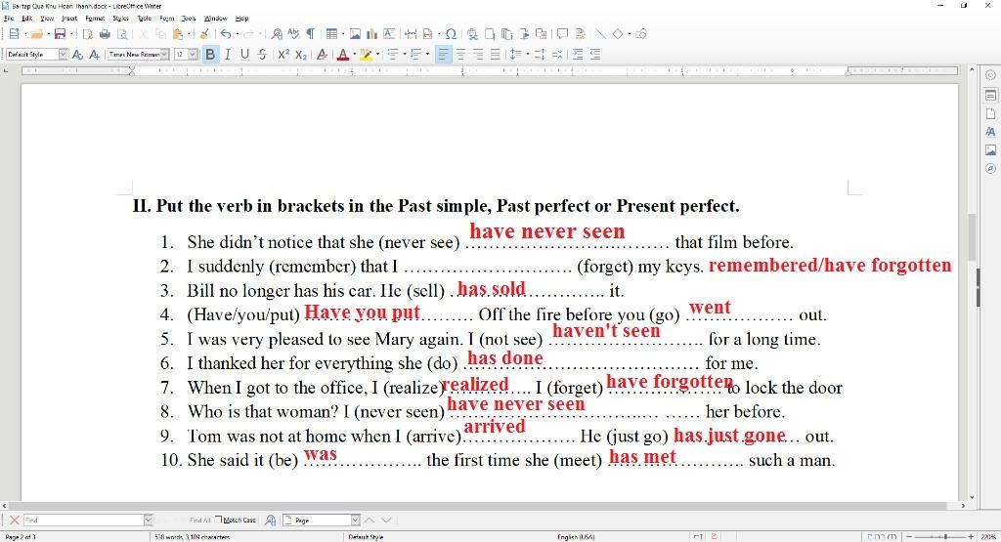
Task: Open sidebar Navigator compass icon
Action: pyautogui.click(x=990, y=168)
